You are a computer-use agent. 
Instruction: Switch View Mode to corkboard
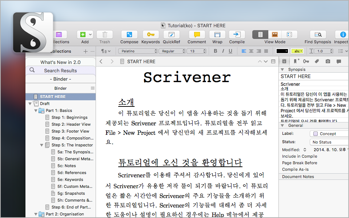tap(275, 35)
